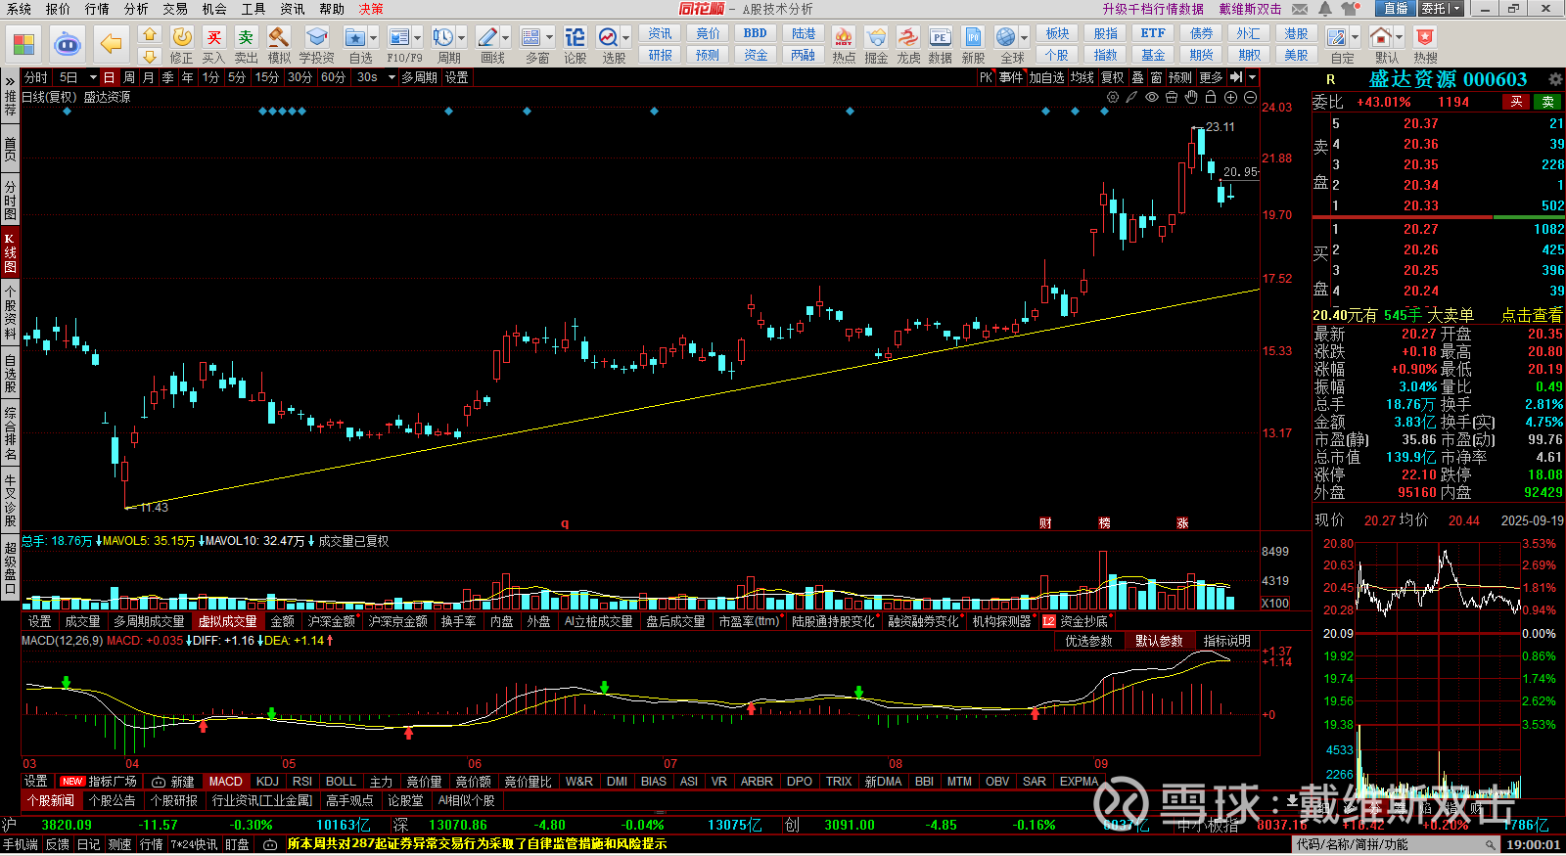Open the 个股公告 tab
Screen dimensions: 1566x856
(112, 800)
